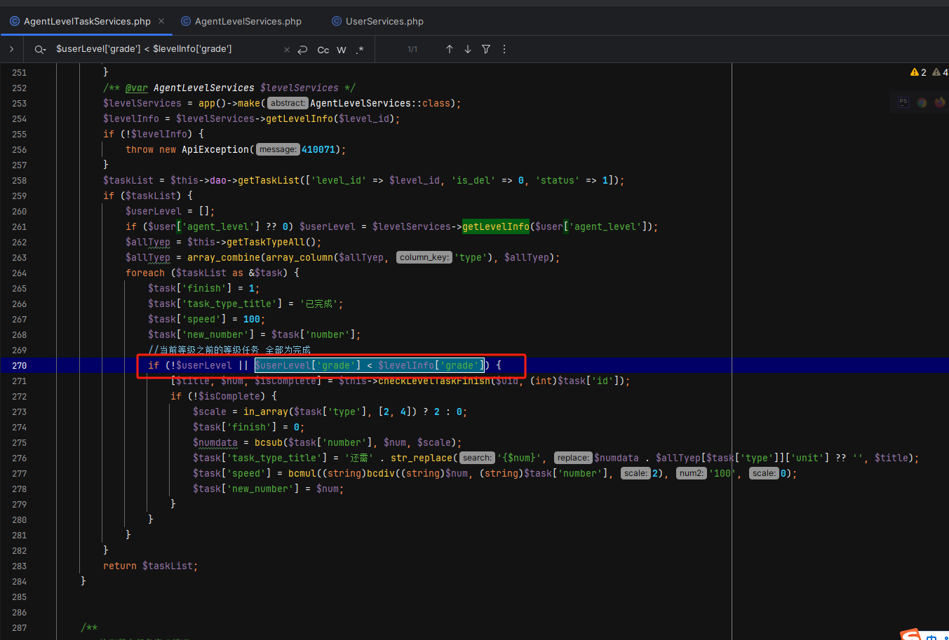Click the array_combine function name
Viewport: 949px width, 640px height.
pos(224,257)
